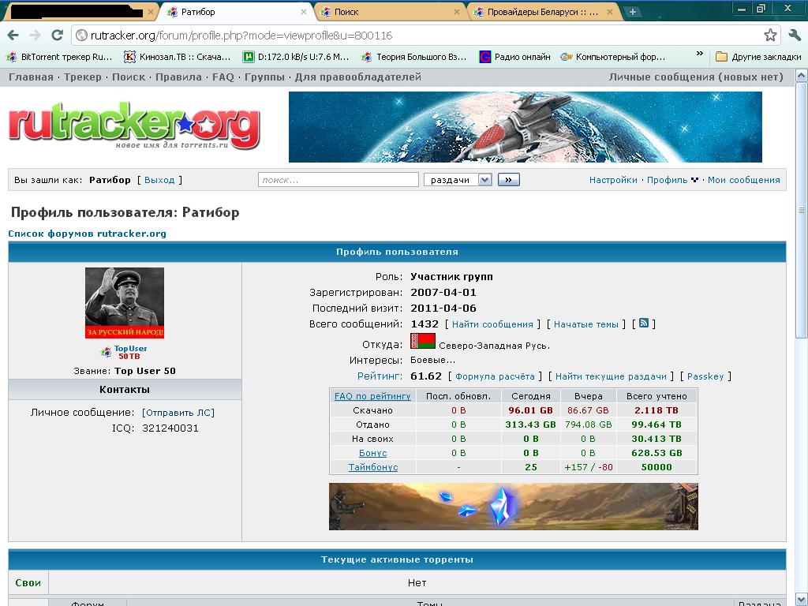
Task: Log out via the Выход link
Action: tap(159, 180)
